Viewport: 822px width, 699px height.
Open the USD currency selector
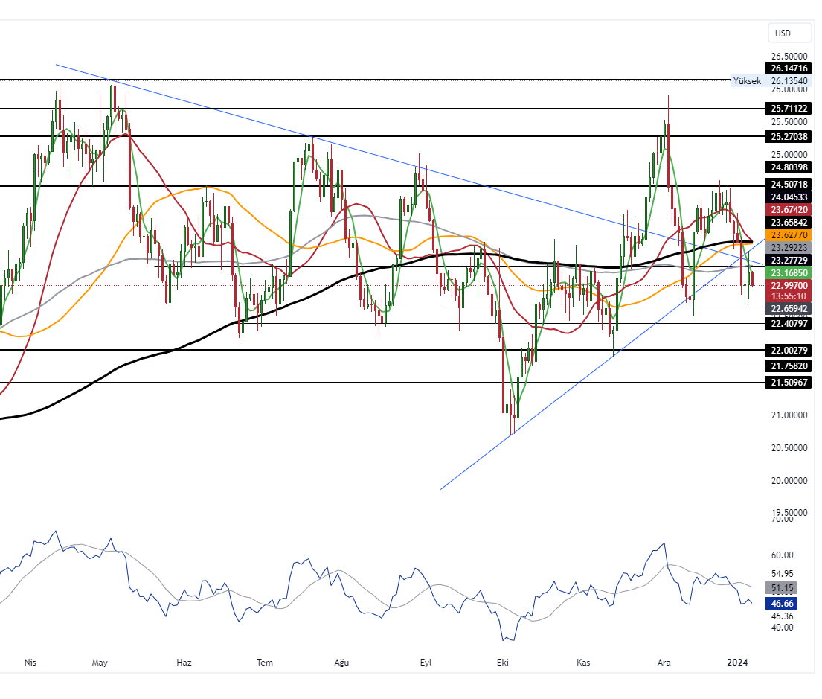(783, 33)
